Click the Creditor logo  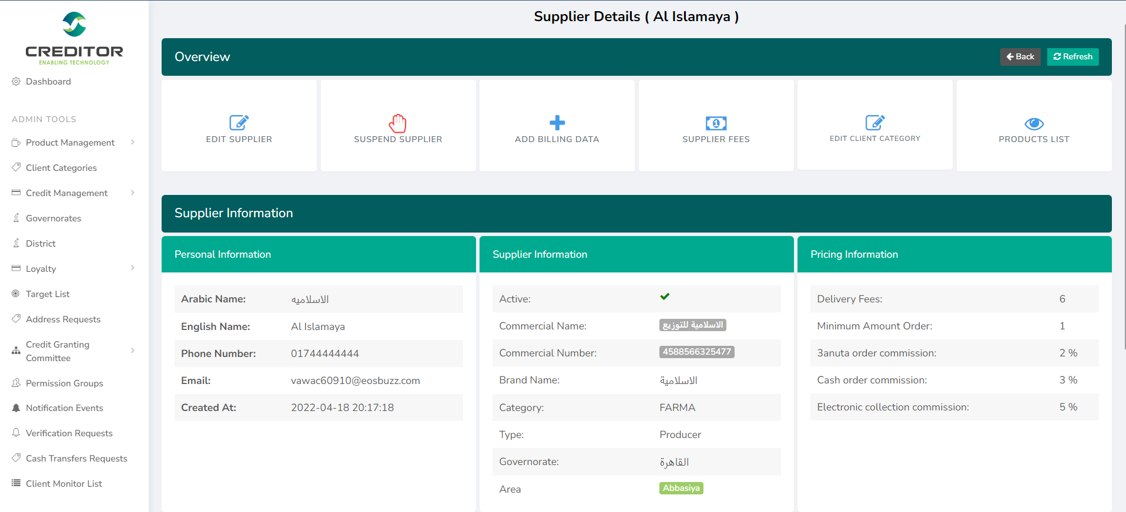pos(74,38)
